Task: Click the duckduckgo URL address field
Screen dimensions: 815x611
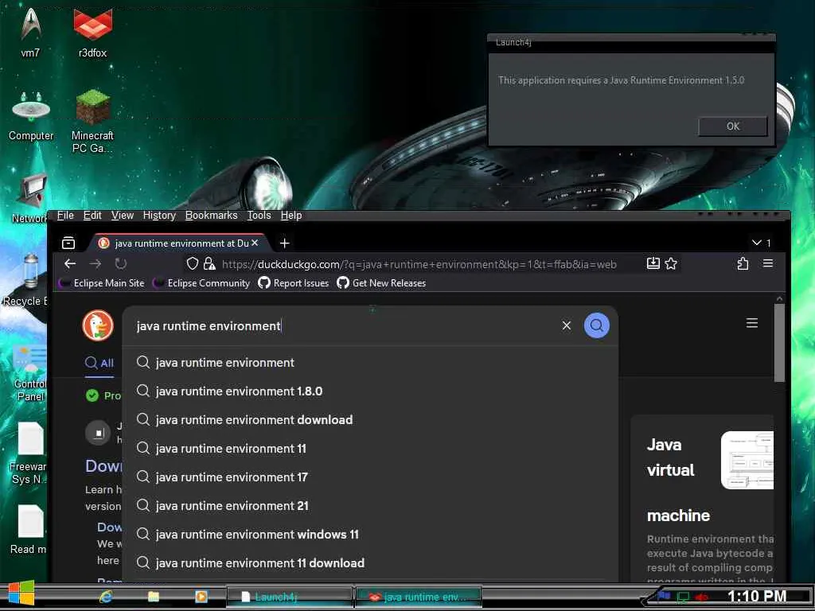Action: pos(419,264)
